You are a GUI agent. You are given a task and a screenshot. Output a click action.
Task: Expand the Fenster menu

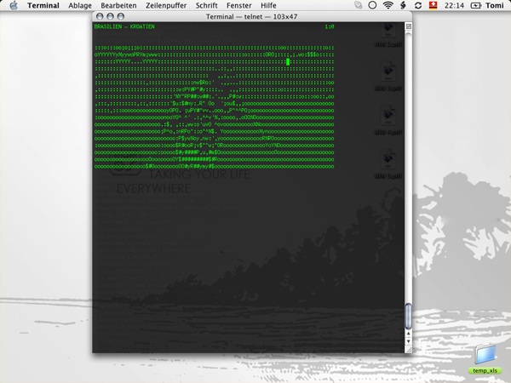(x=239, y=6)
